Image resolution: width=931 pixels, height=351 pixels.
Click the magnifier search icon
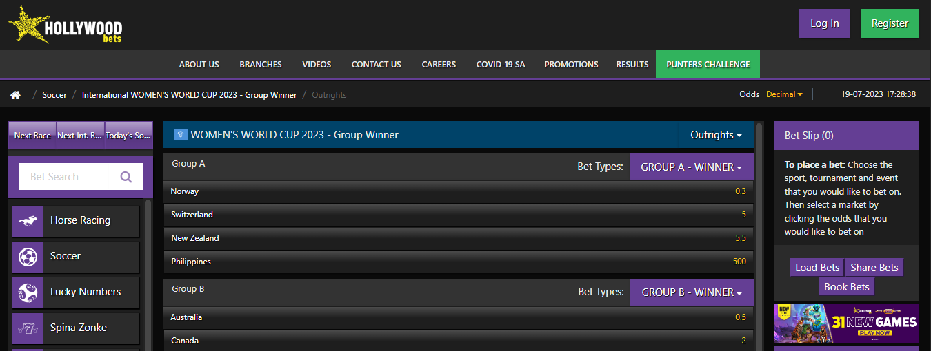(126, 177)
